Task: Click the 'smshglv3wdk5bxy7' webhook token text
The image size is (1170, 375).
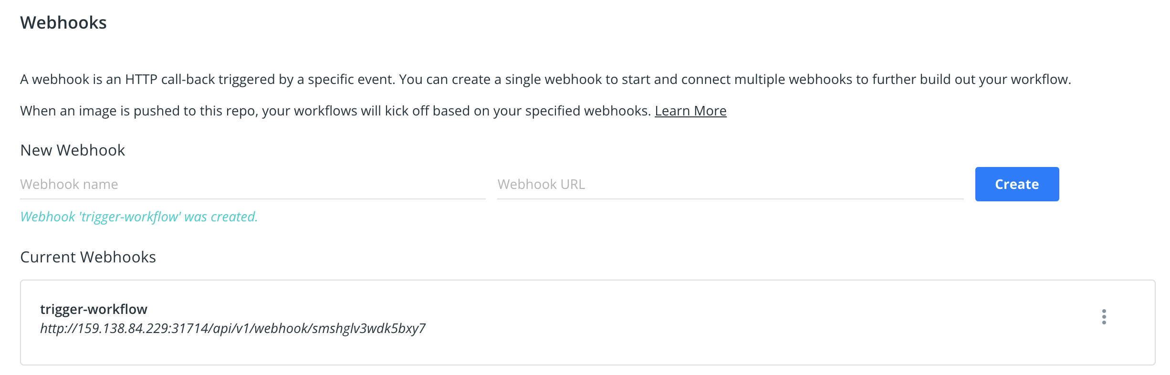Action: [368, 328]
